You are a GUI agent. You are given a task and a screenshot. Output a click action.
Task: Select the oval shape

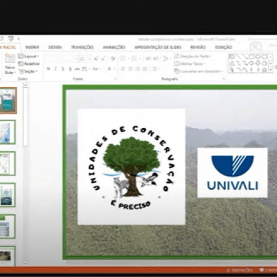258,57
